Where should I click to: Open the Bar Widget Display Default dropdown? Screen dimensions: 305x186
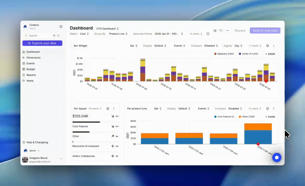pyautogui.click(x=160, y=46)
